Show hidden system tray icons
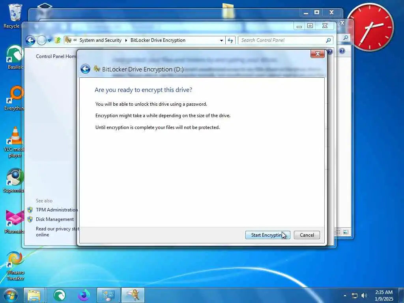Screen dimensions: 404x303 pos(345,296)
